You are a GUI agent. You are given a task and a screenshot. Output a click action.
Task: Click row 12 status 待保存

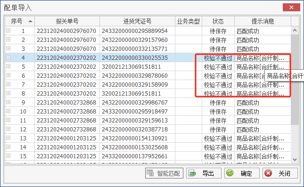pos(218,129)
